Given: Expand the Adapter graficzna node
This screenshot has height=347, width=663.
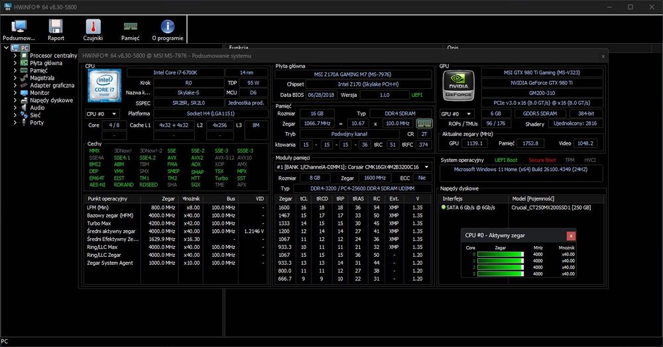Looking at the screenshot, I should click(x=15, y=85).
